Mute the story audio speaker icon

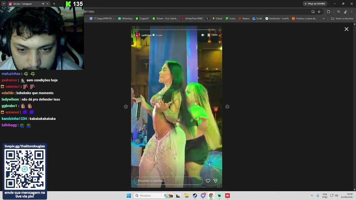point(203,35)
